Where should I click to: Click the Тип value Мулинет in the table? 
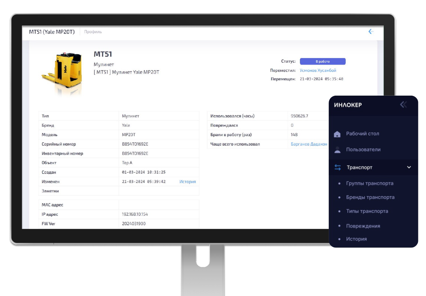pos(130,116)
